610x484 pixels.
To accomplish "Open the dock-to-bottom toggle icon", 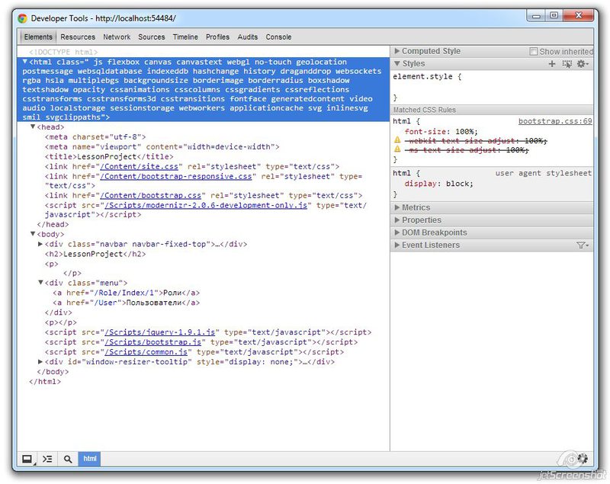I will (27, 459).
